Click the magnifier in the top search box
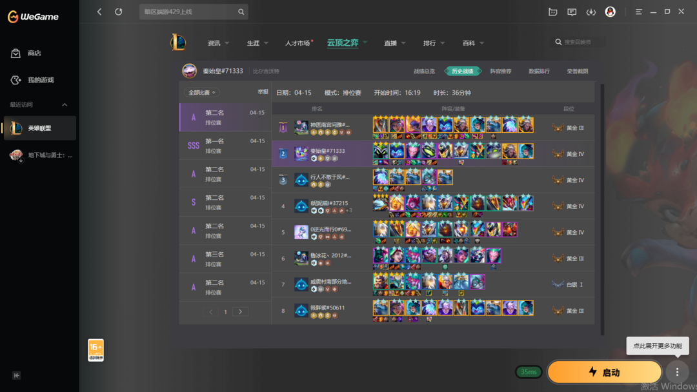697x392 pixels. [x=241, y=12]
